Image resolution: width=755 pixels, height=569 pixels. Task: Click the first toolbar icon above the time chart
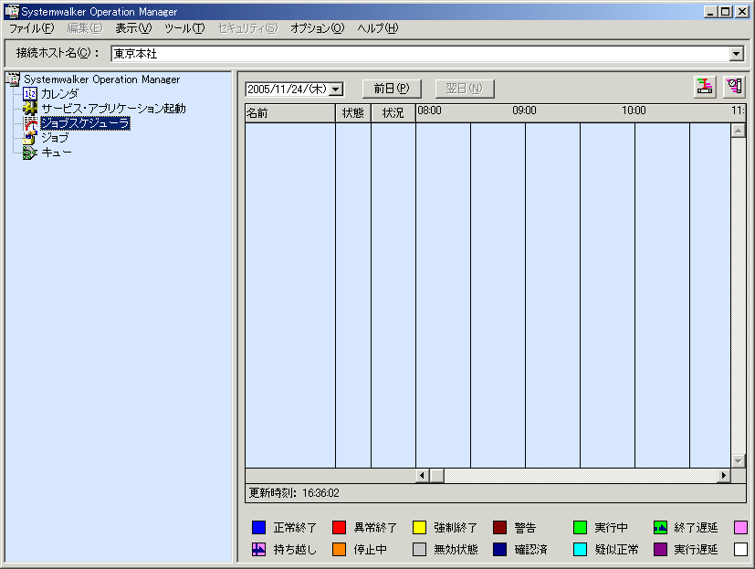click(705, 88)
